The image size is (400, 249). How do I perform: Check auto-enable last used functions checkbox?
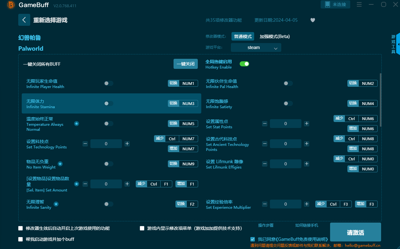click(x=20, y=228)
